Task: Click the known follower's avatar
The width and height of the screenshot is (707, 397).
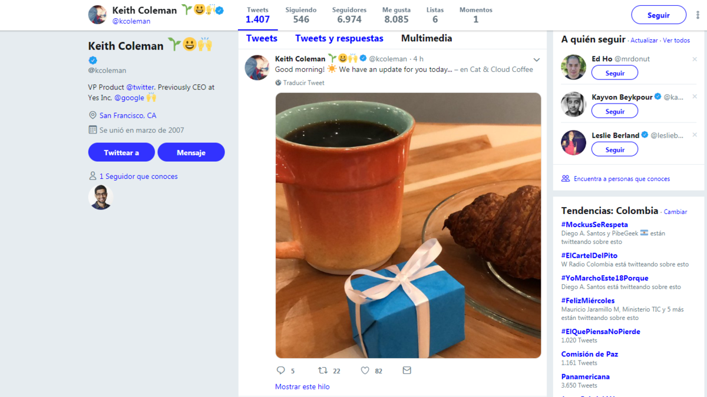Action: [x=101, y=198]
